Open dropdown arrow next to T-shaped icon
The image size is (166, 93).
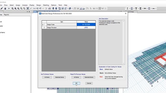[138, 9]
